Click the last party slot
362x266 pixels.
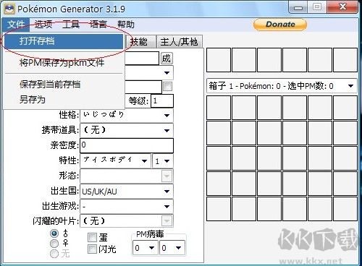click(345, 60)
